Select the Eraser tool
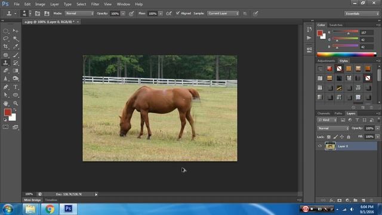 pos(5,70)
